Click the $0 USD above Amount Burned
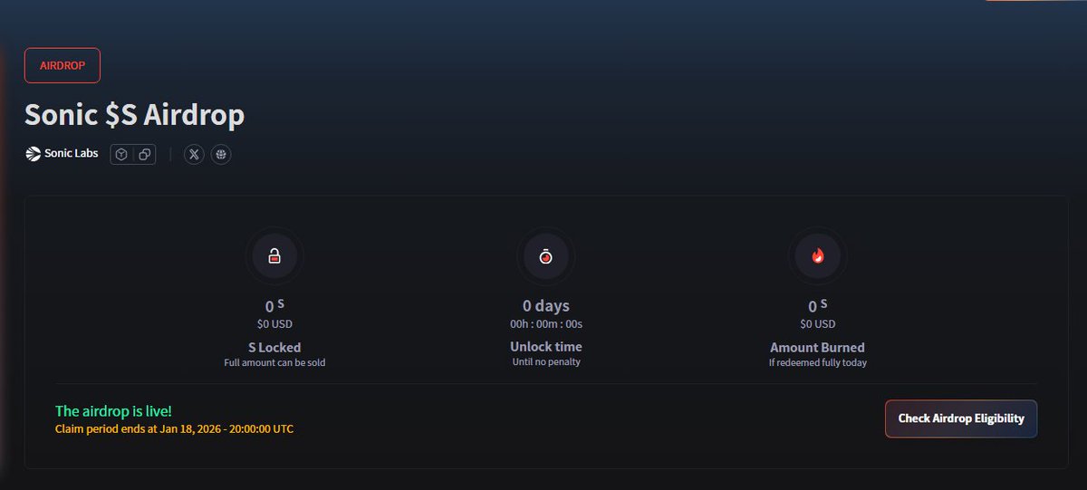Viewport: 1087px width, 490px height. [x=818, y=323]
